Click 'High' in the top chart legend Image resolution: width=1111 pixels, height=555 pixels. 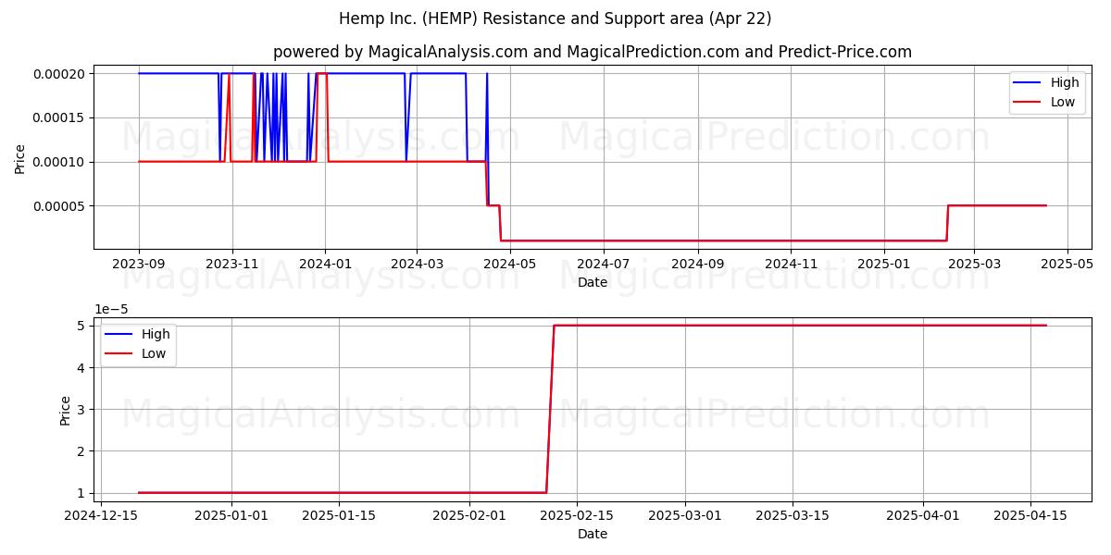pyautogui.click(x=1065, y=82)
